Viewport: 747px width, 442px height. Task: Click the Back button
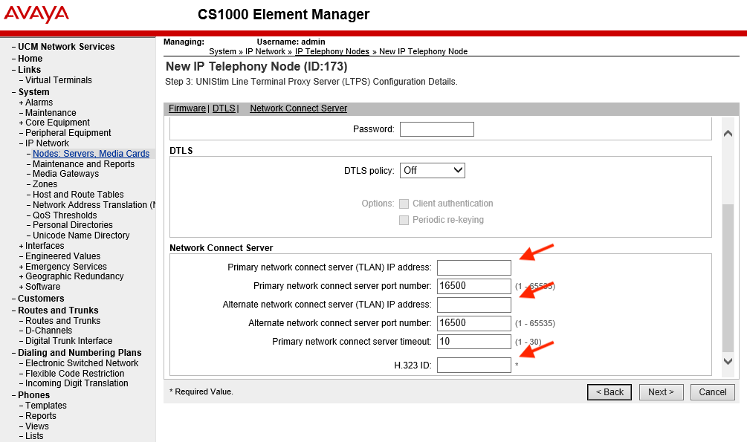[x=609, y=392]
